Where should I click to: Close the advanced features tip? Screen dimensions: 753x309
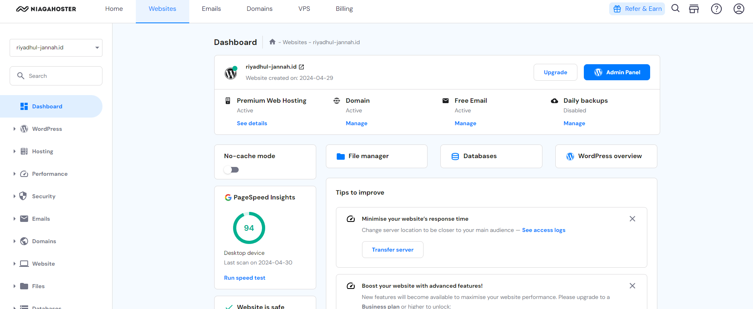coord(632,286)
